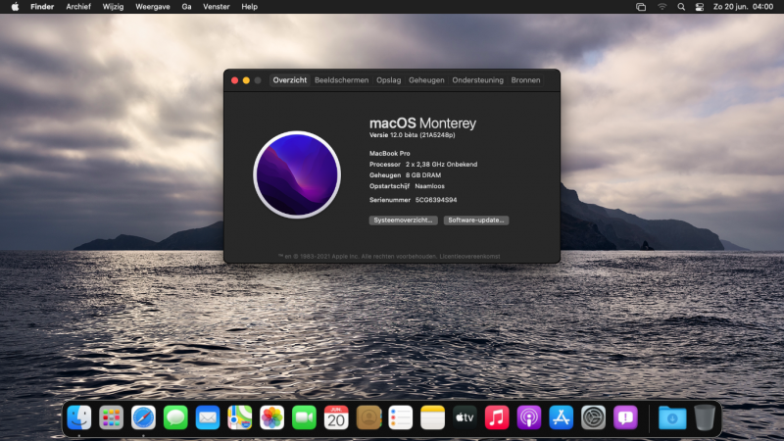Open the Apple menu
Screen dimensions: 784x441
click(15, 6)
